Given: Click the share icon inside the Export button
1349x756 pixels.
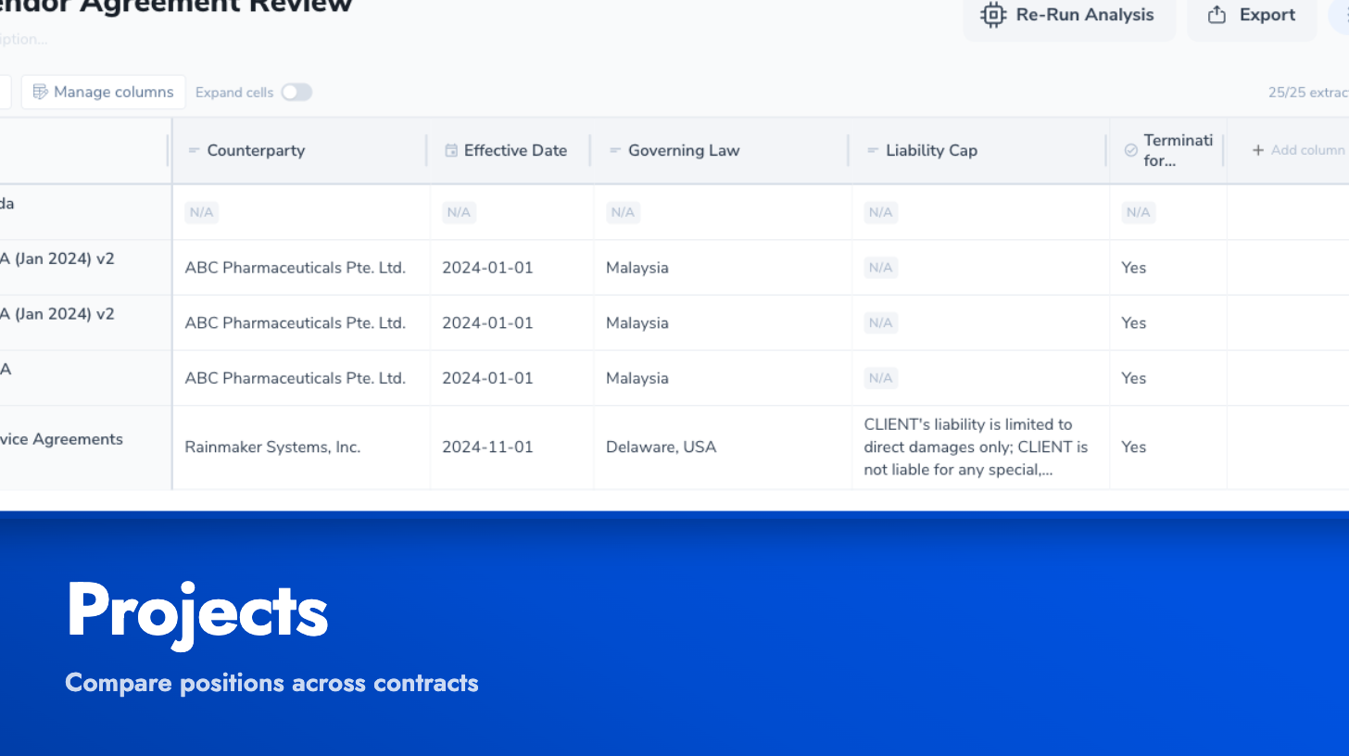Looking at the screenshot, I should [x=1217, y=14].
